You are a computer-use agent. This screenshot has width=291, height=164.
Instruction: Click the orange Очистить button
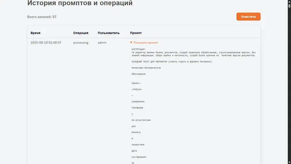[248, 17]
